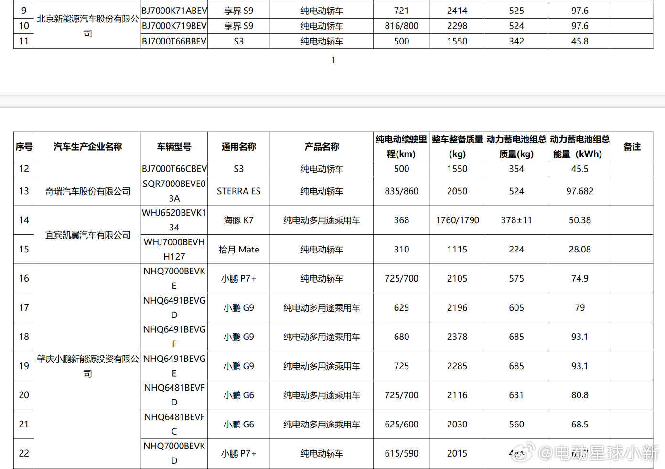
Task: Click the 序号 column header
Action: pyautogui.click(x=24, y=147)
